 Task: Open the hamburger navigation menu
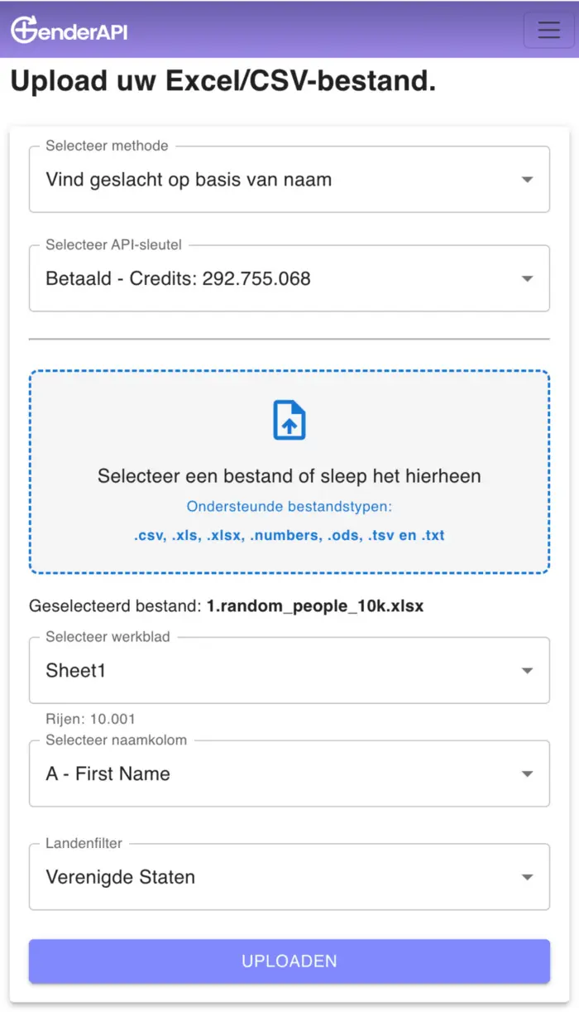pyautogui.click(x=548, y=30)
